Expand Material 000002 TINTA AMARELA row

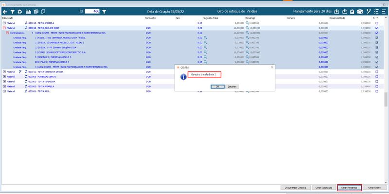point(4,87)
